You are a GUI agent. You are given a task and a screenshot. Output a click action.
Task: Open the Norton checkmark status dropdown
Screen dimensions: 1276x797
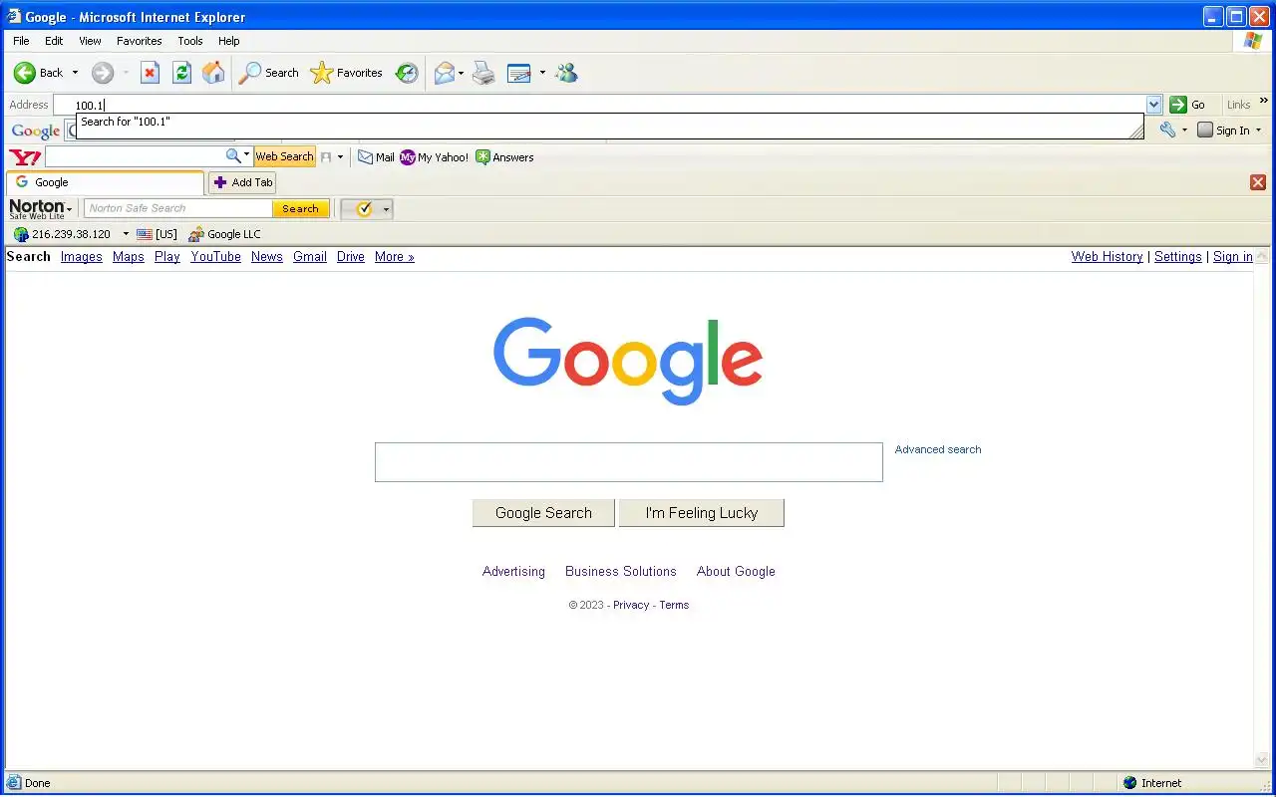click(x=387, y=209)
